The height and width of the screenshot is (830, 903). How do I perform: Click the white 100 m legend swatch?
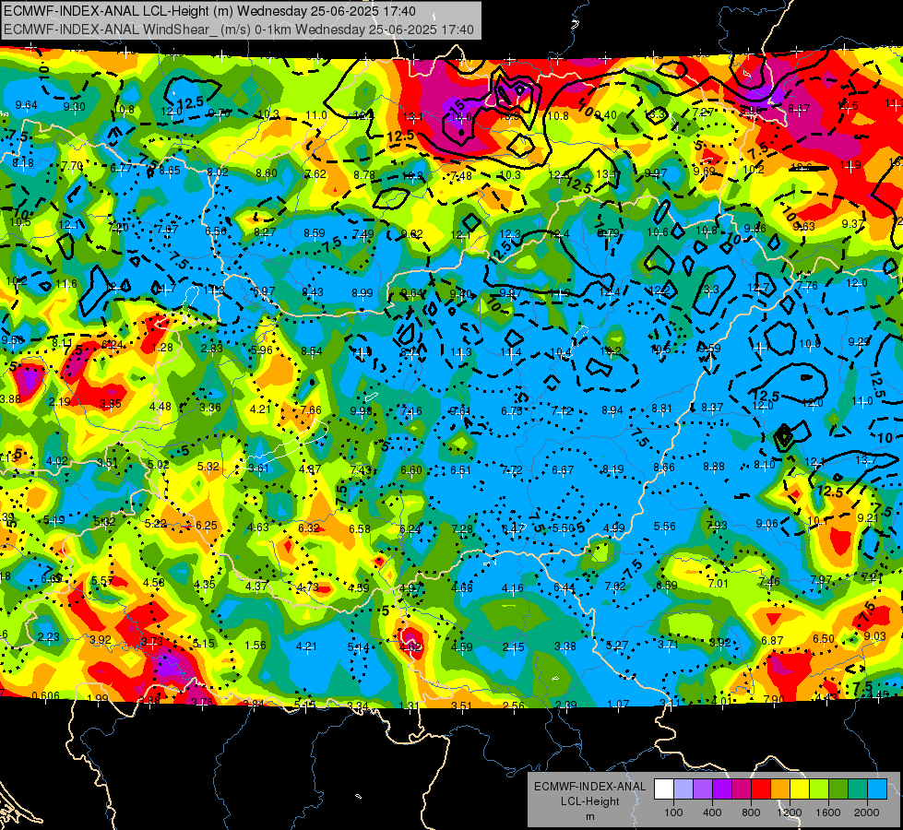pyautogui.click(x=663, y=789)
